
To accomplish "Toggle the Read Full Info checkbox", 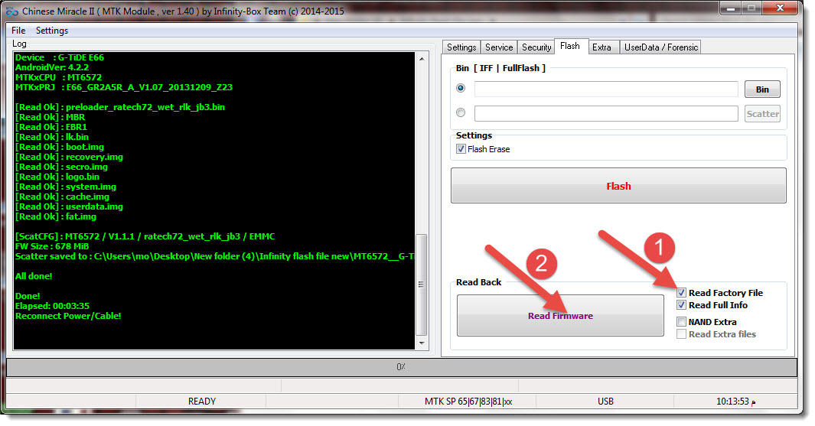I will pos(681,305).
